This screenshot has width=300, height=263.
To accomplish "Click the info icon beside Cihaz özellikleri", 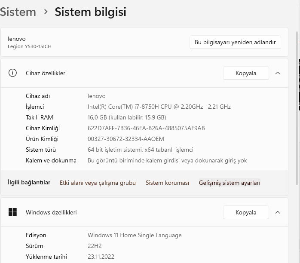I will 12,73.
